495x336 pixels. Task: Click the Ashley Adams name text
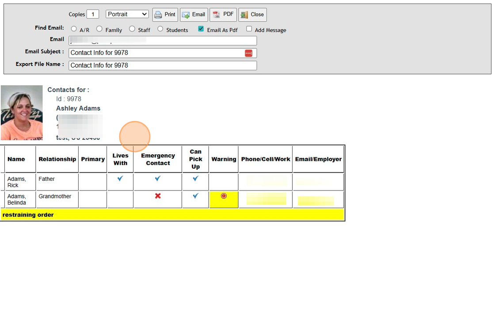[78, 108]
